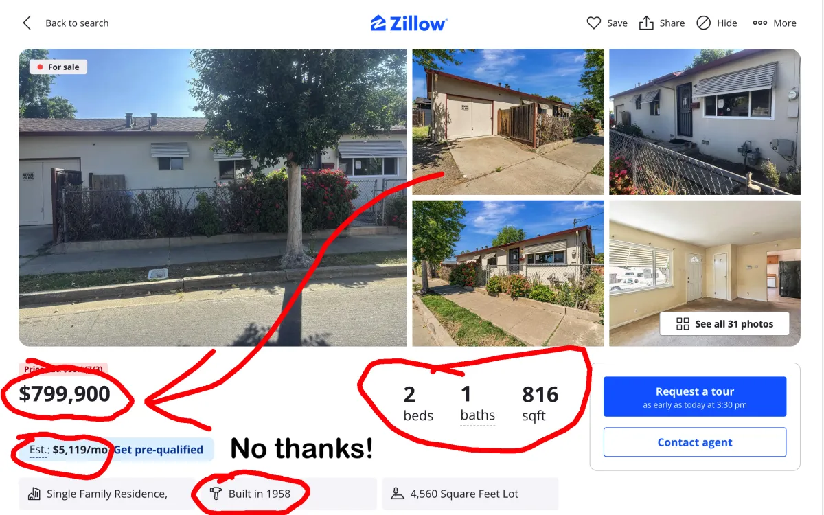
Task: Click the Request a tour button
Action: [695, 397]
